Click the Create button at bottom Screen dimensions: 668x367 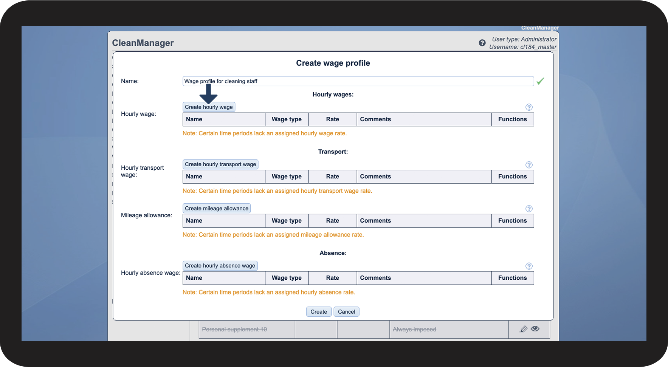click(319, 312)
